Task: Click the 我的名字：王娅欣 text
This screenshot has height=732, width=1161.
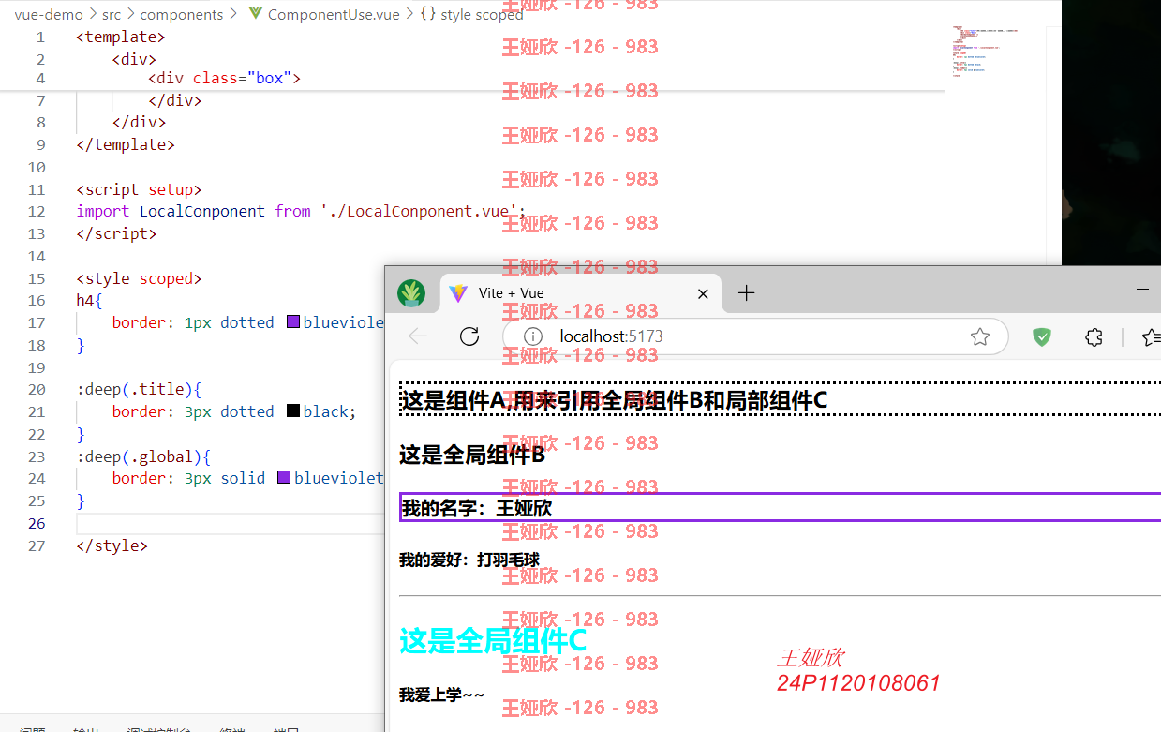Action: point(477,508)
